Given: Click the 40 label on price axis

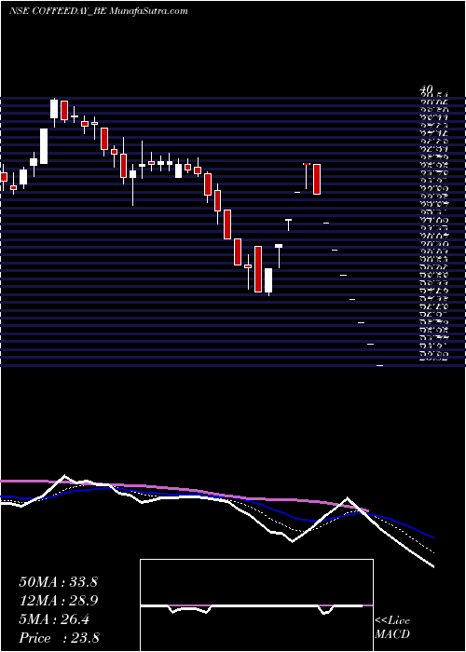Looking at the screenshot, I should (427, 89).
